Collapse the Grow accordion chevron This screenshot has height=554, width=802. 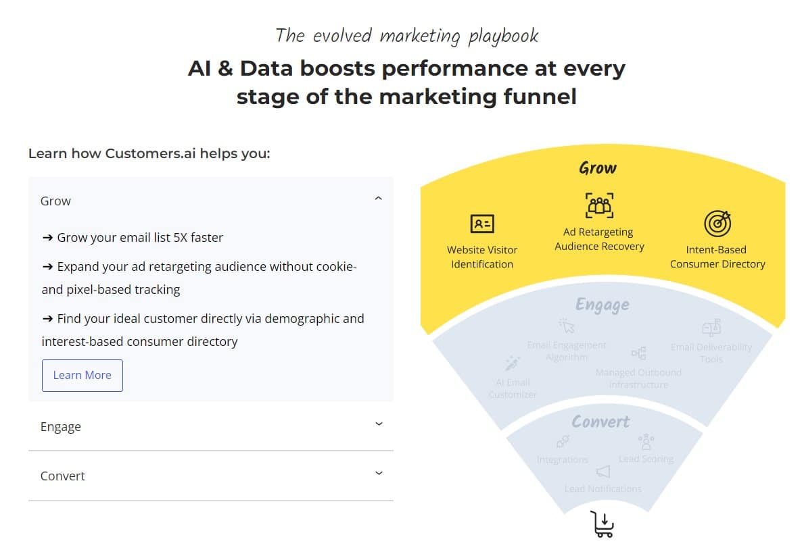point(379,199)
